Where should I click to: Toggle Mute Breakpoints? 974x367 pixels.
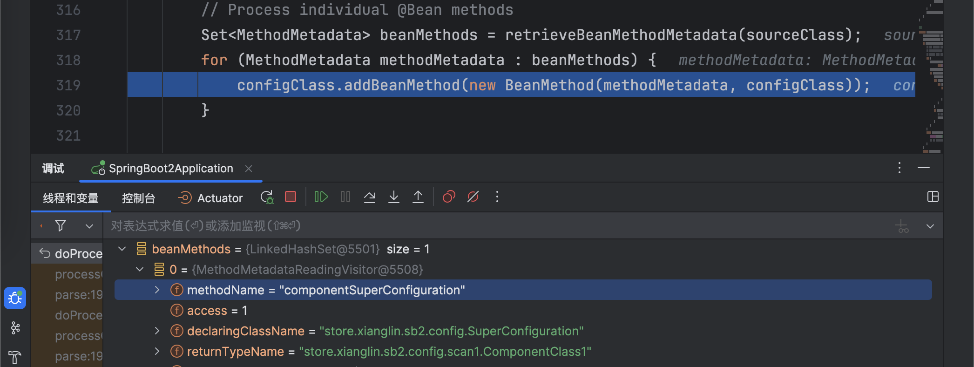coord(473,197)
